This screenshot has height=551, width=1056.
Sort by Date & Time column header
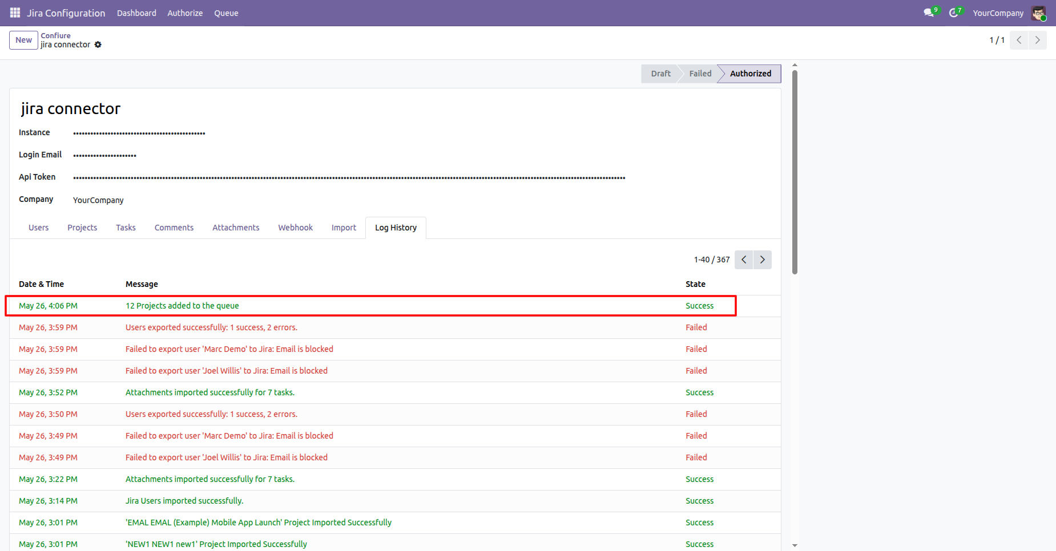click(x=41, y=284)
